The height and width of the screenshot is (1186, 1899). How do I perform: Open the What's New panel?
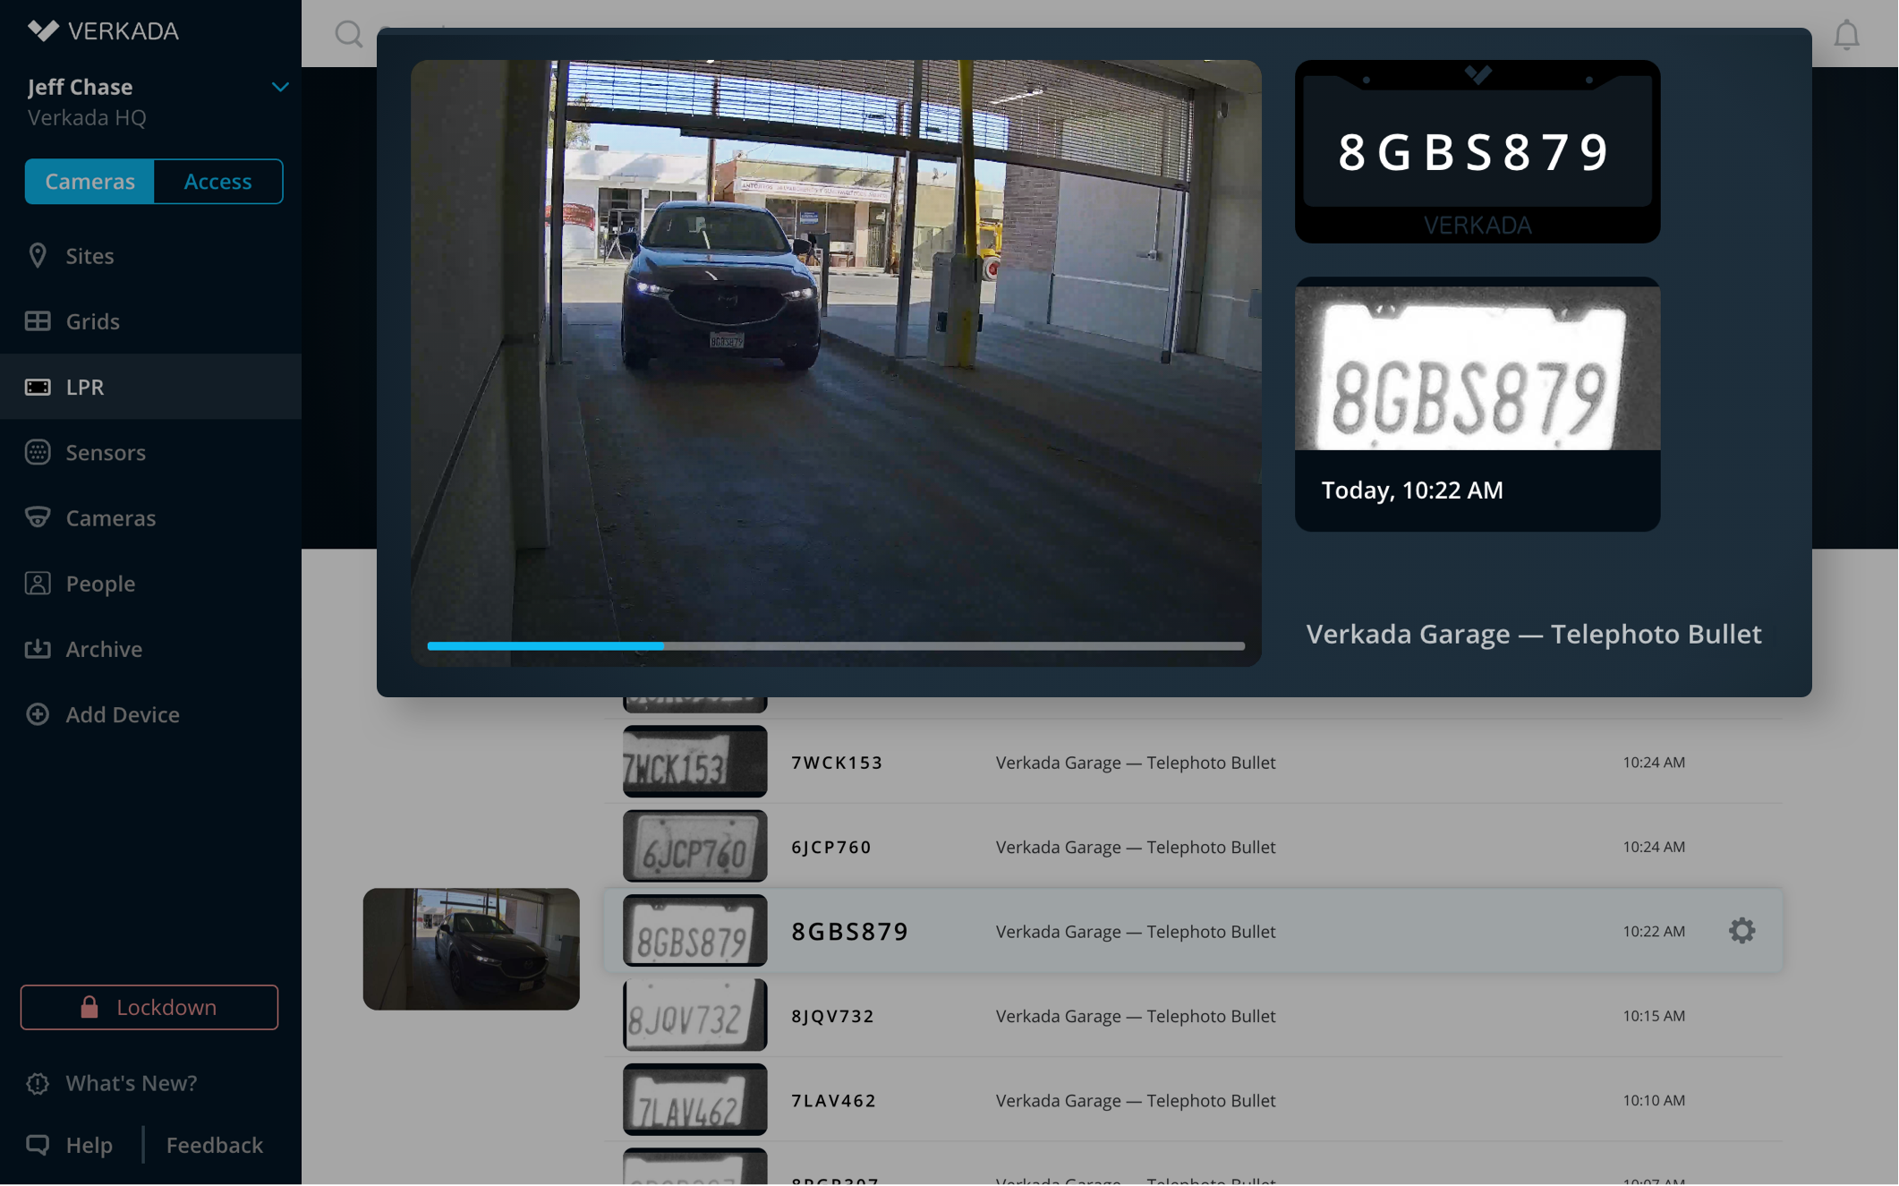click(x=131, y=1083)
